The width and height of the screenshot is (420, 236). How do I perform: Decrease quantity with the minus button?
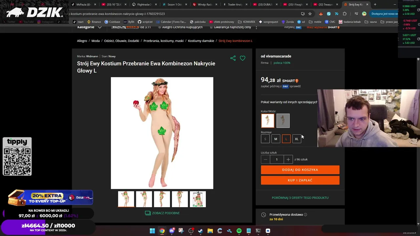pyautogui.click(x=265, y=159)
